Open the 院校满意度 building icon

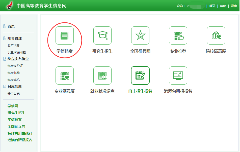click(x=216, y=35)
